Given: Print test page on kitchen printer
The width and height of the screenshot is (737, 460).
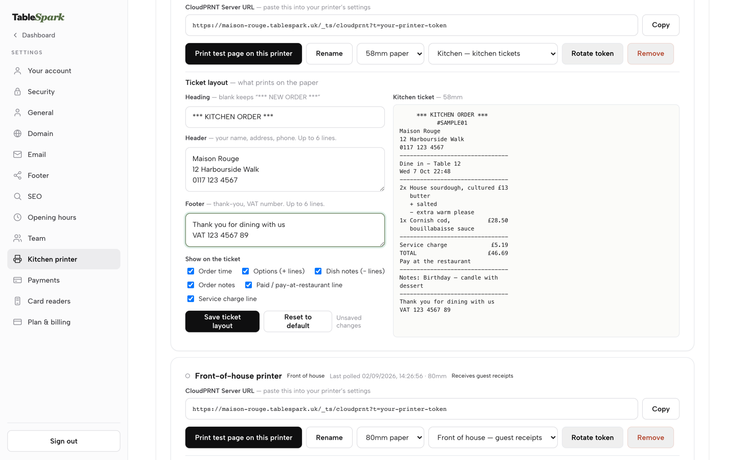Looking at the screenshot, I should pyautogui.click(x=244, y=54).
